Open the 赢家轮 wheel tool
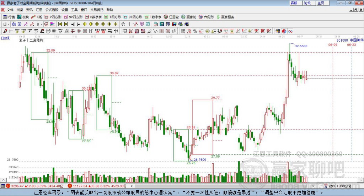 point(189,17)
